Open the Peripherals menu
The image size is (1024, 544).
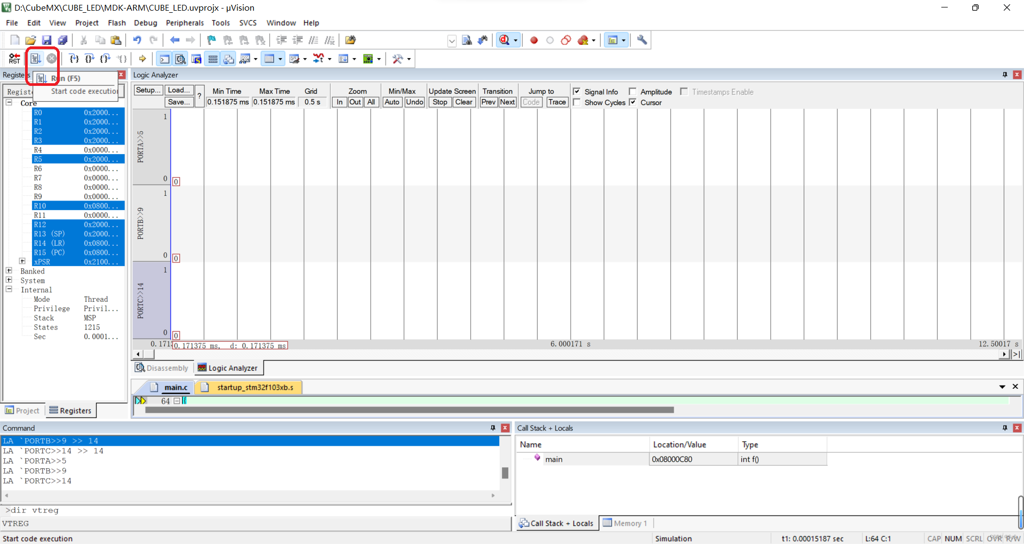(185, 23)
